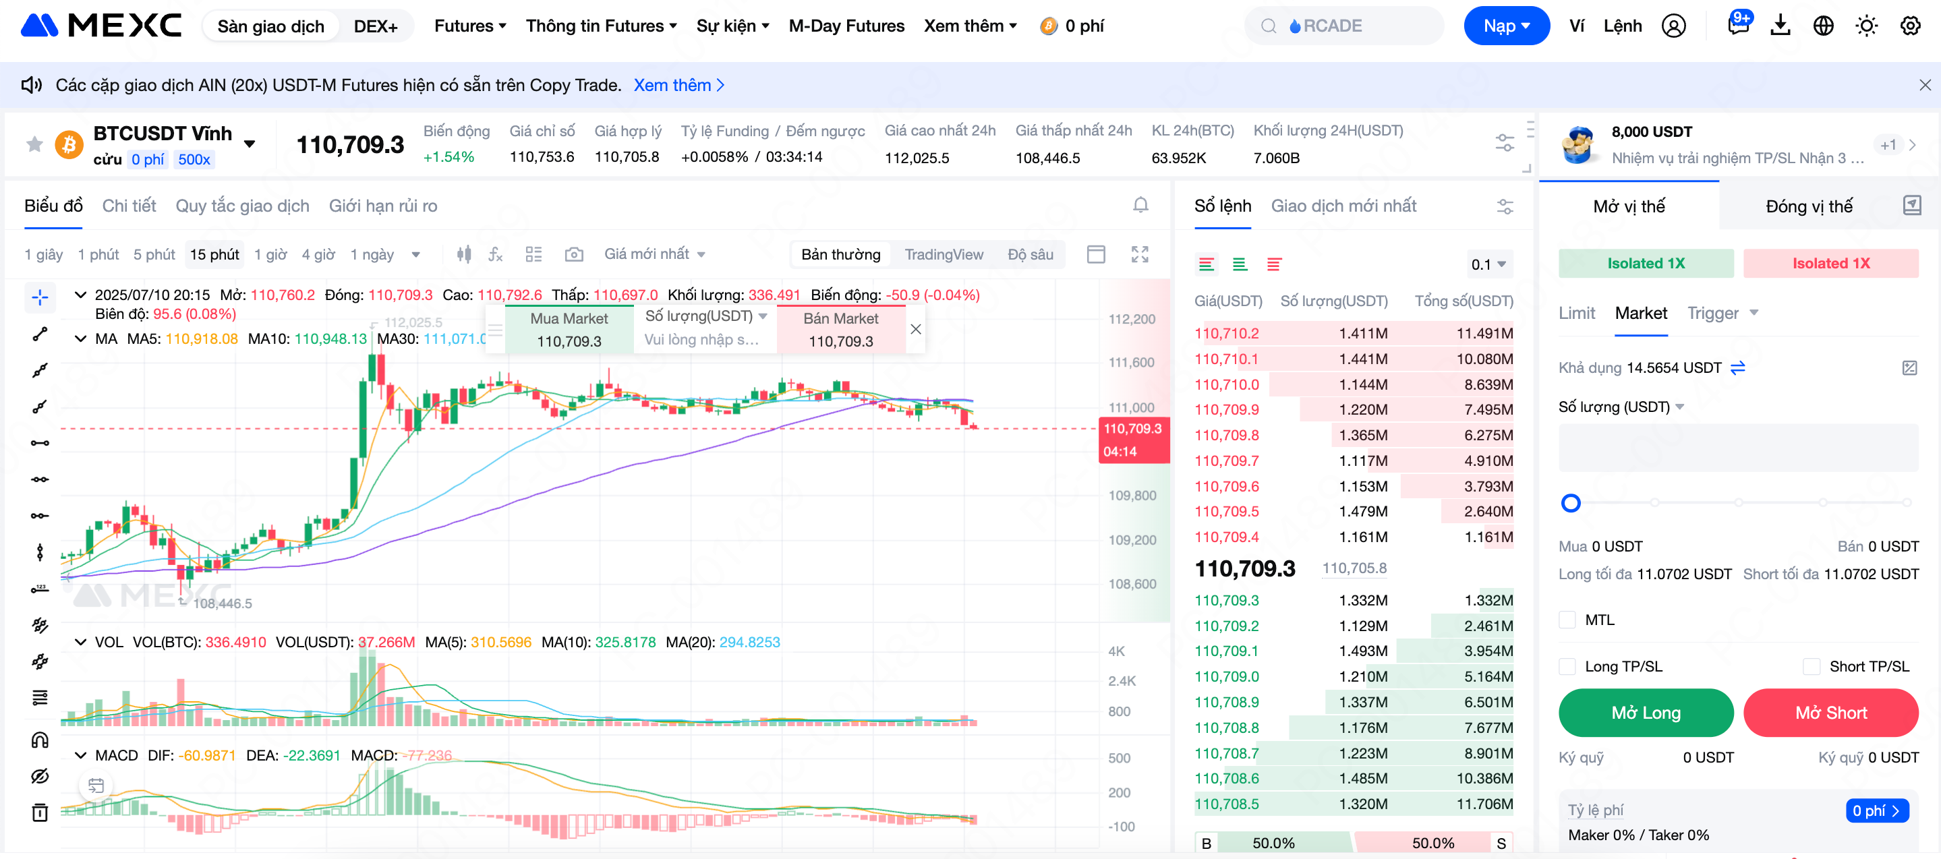Image resolution: width=1941 pixels, height=859 pixels.
Task: Click the Mở Short button
Action: tap(1830, 713)
